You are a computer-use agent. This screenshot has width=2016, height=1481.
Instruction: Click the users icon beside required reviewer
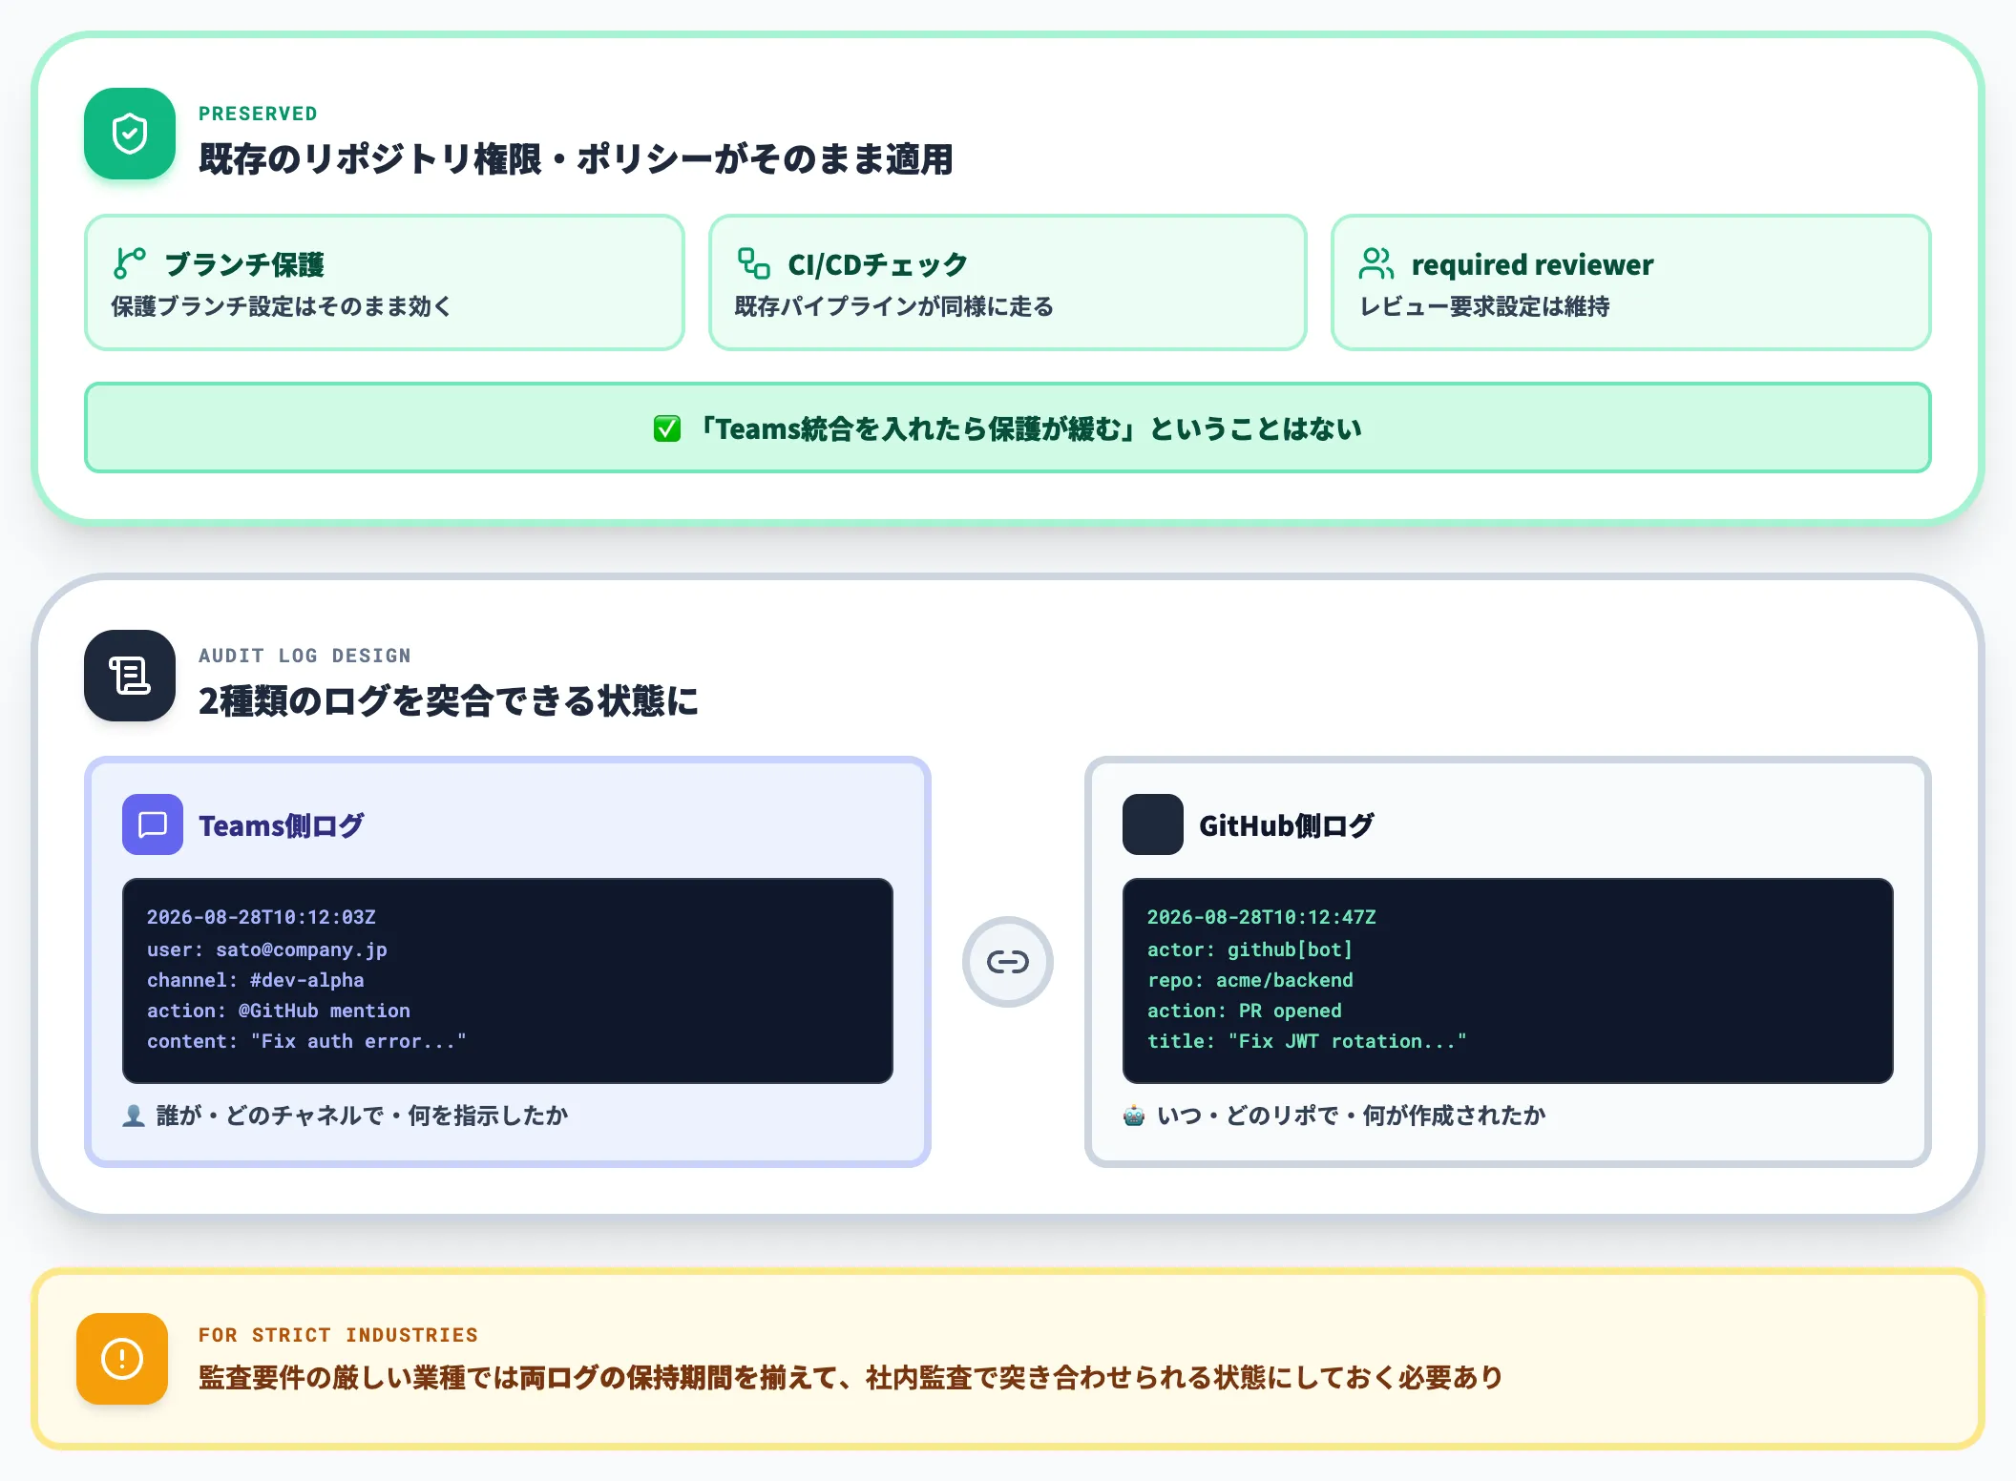[x=1376, y=263]
